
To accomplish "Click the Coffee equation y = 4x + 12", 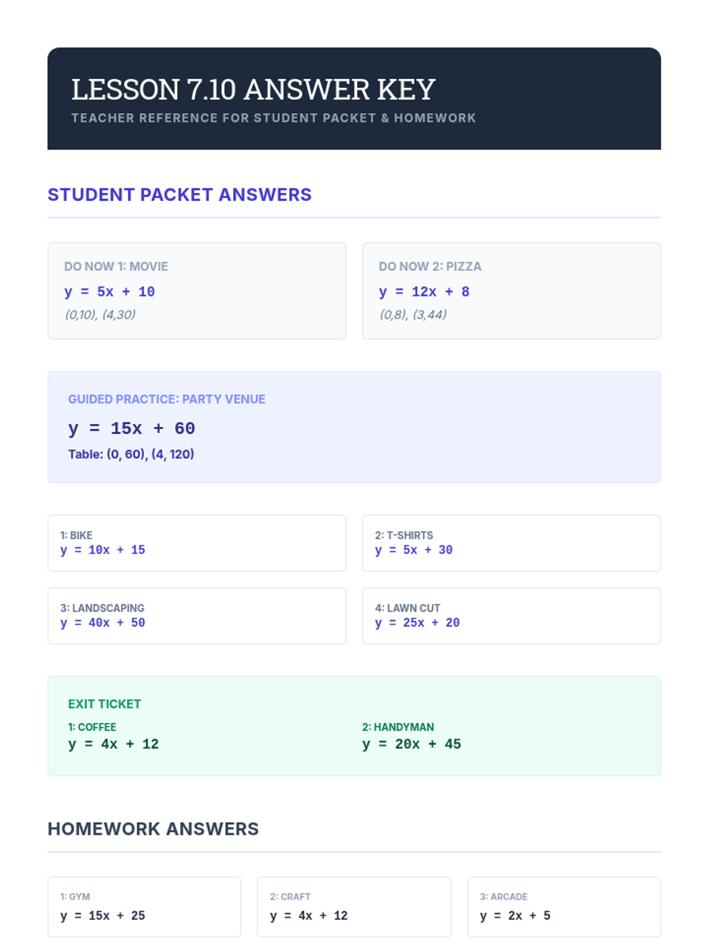I will click(113, 745).
